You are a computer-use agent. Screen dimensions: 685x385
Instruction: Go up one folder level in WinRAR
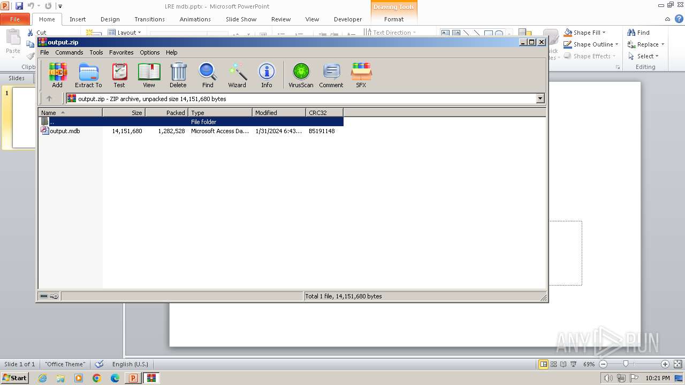tap(49, 98)
